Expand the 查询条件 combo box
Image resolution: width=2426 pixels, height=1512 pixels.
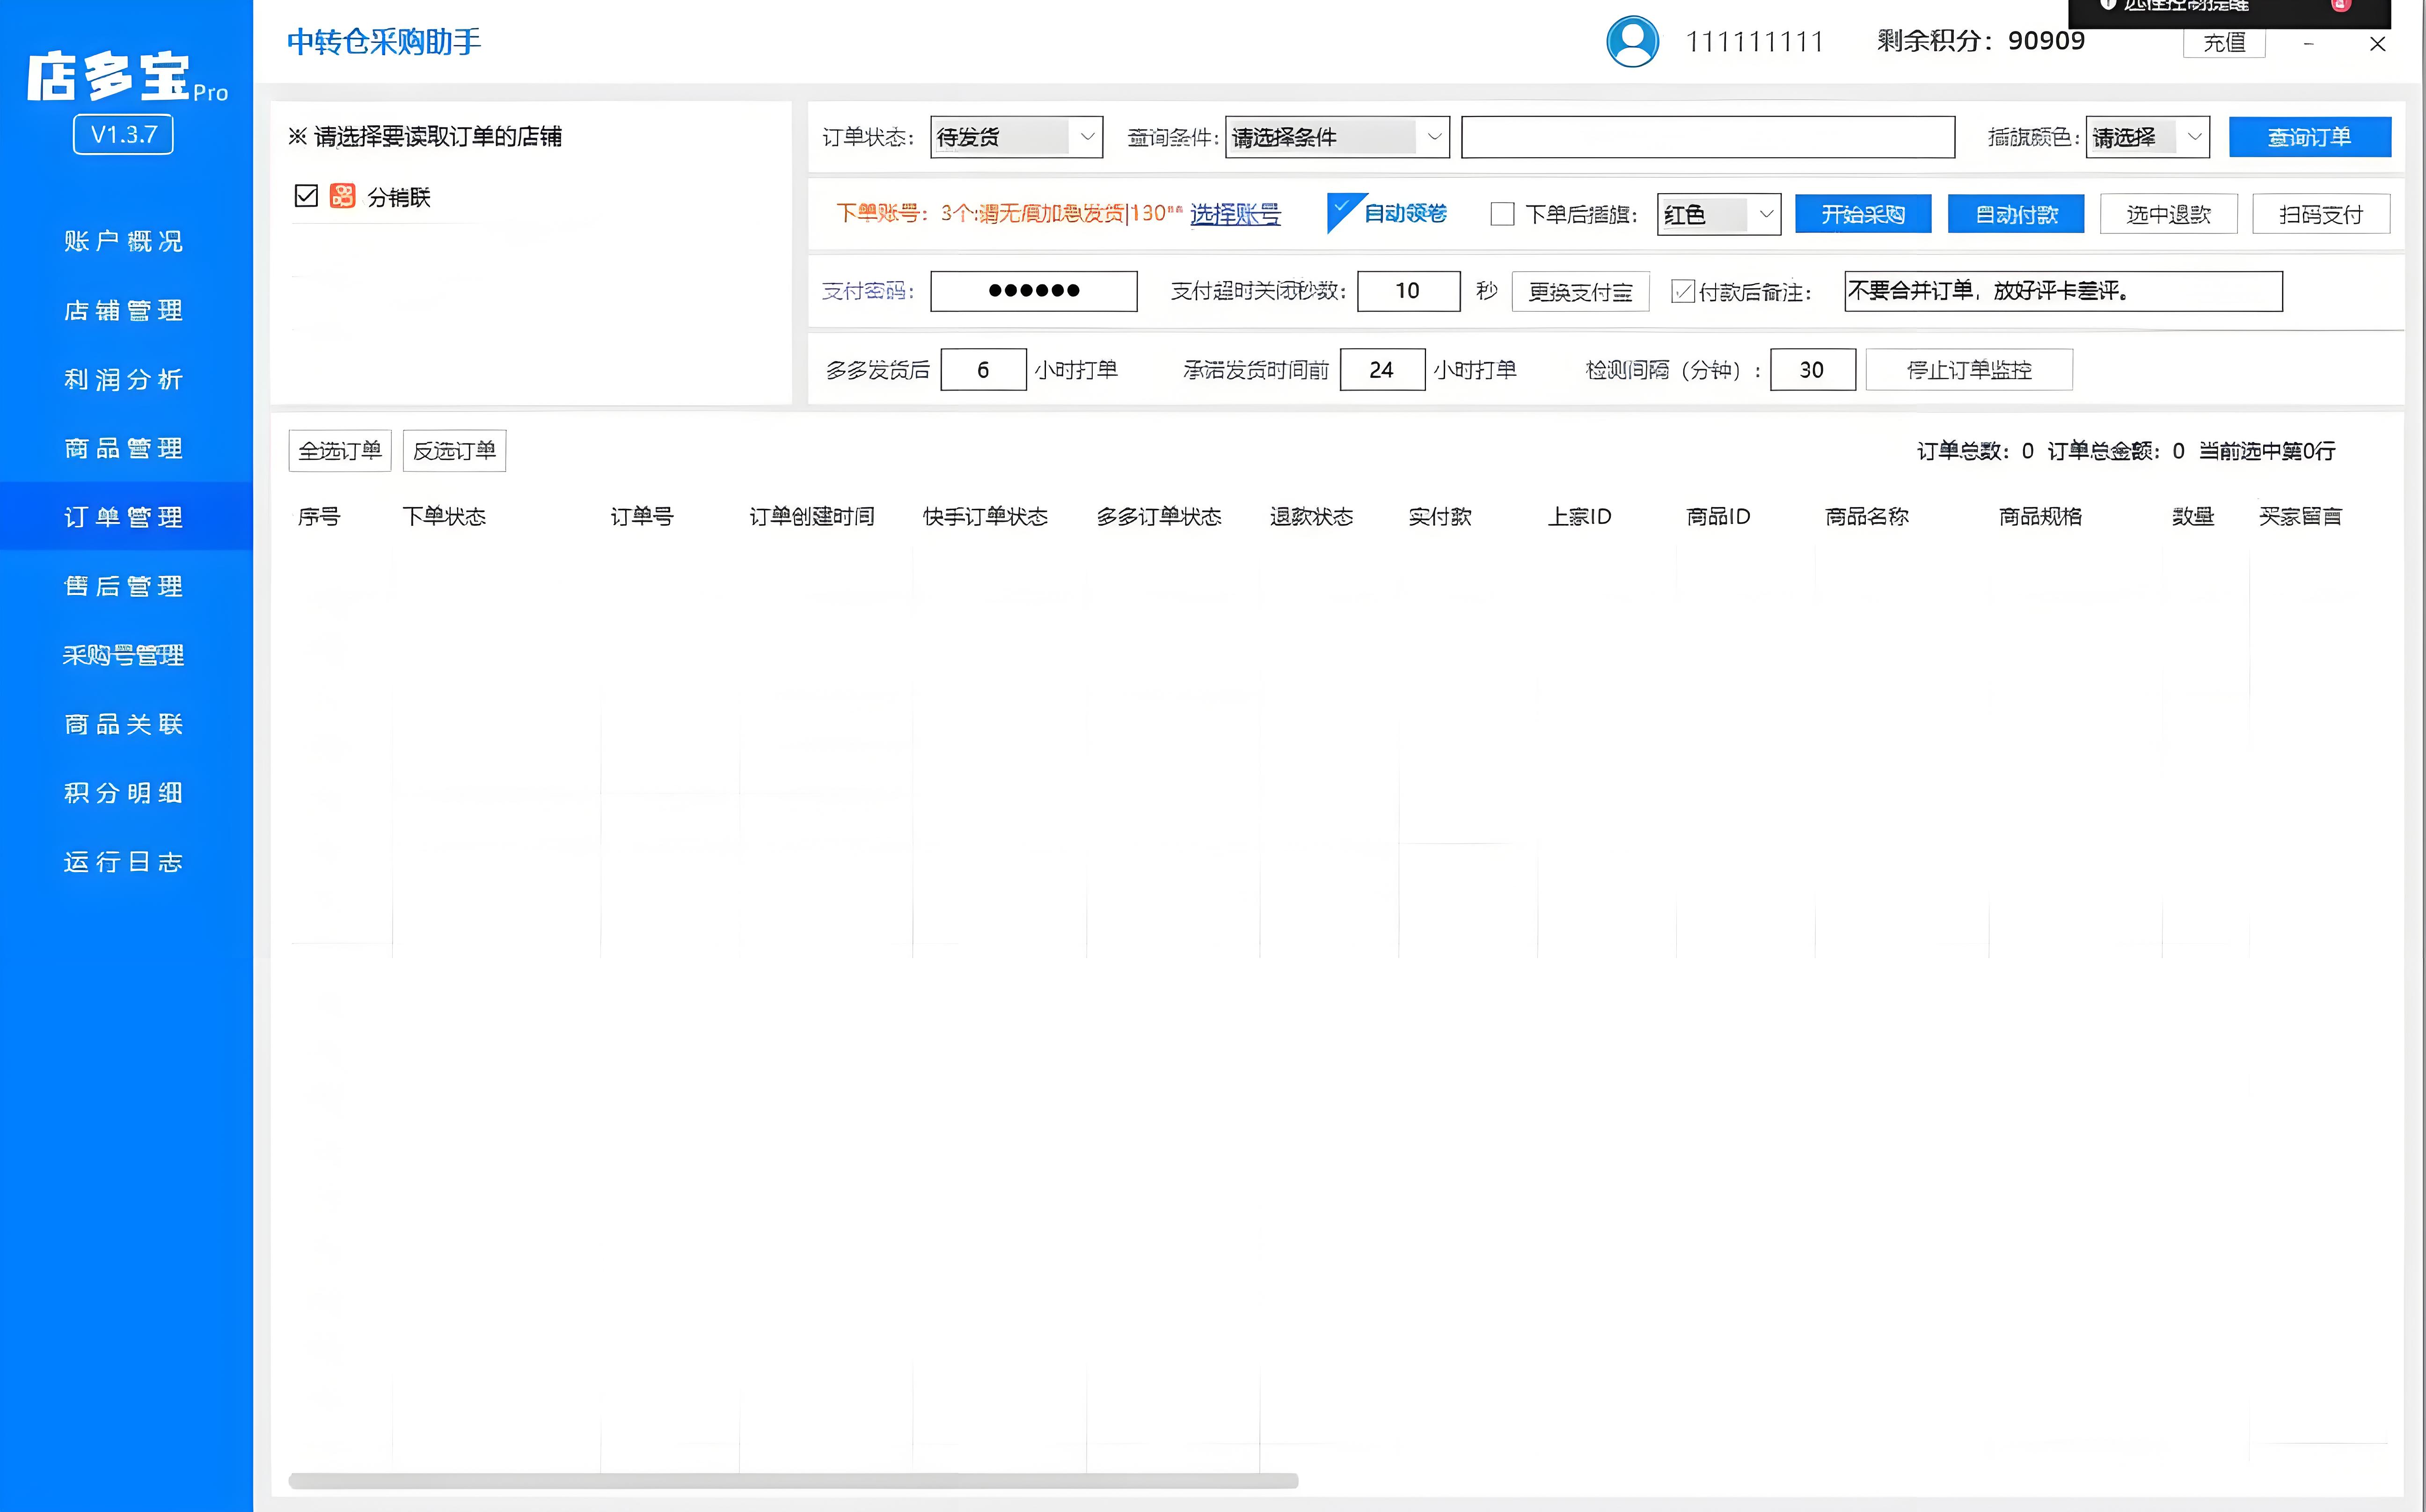(1337, 137)
